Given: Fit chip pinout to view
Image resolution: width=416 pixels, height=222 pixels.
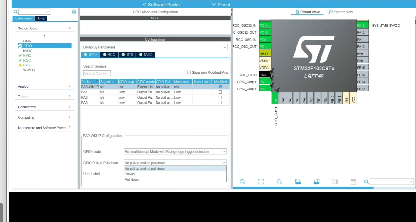Looking at the screenshot, I should pos(261,182).
